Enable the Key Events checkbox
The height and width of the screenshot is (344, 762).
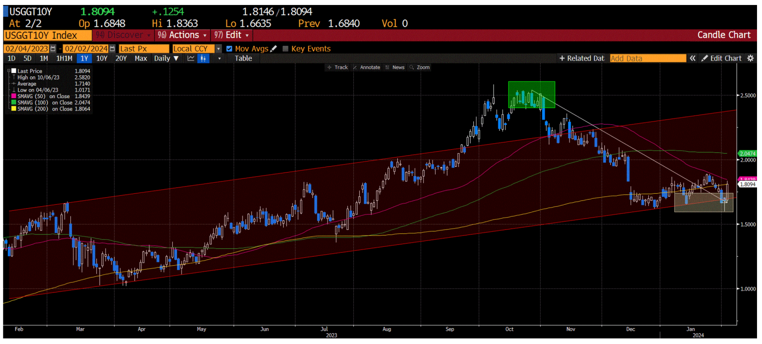[285, 49]
